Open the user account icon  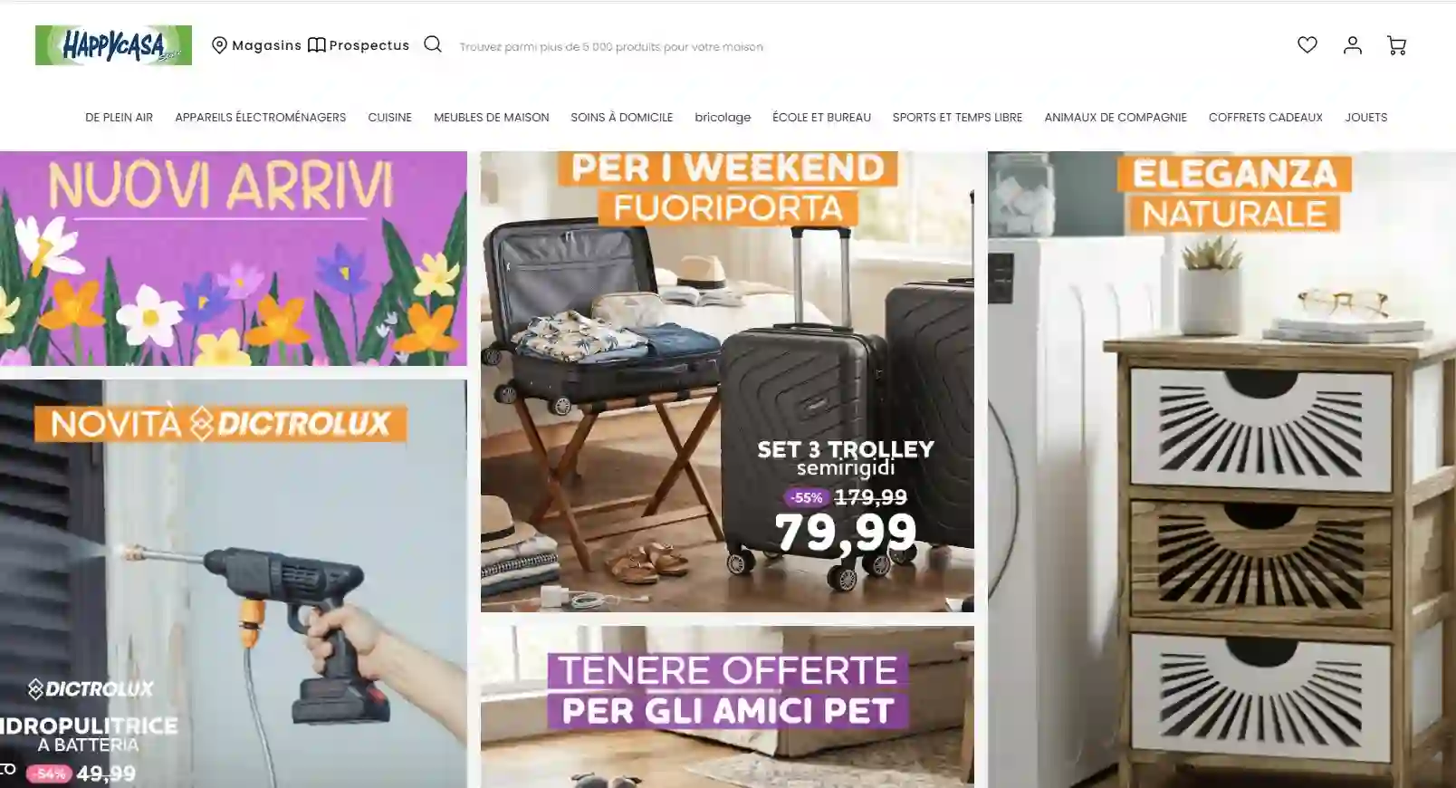1352,44
